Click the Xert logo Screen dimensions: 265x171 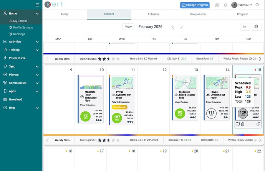point(54,4)
